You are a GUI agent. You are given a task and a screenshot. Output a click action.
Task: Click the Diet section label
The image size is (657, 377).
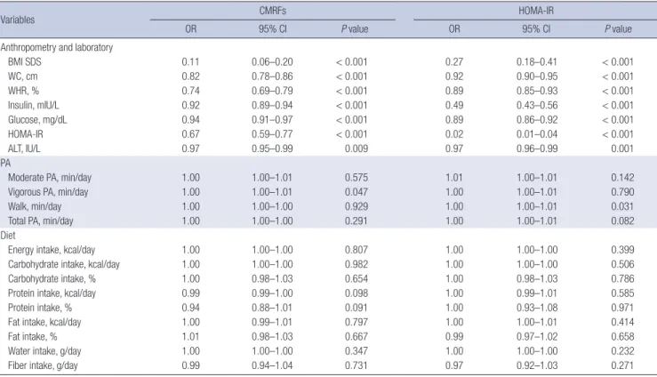click(7, 236)
